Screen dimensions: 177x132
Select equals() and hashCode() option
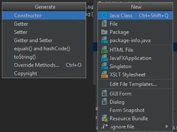pyautogui.click(x=44, y=49)
